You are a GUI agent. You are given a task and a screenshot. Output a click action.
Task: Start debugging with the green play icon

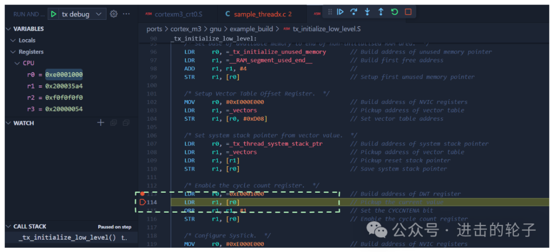[53, 14]
